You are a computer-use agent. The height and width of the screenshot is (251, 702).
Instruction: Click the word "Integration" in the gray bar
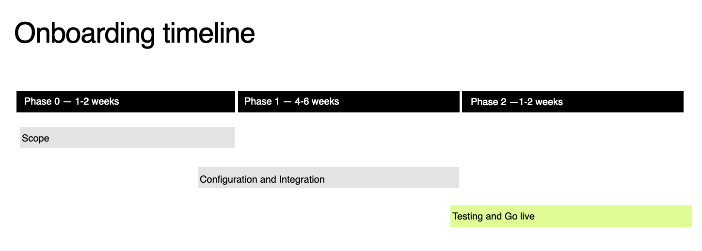click(302, 179)
